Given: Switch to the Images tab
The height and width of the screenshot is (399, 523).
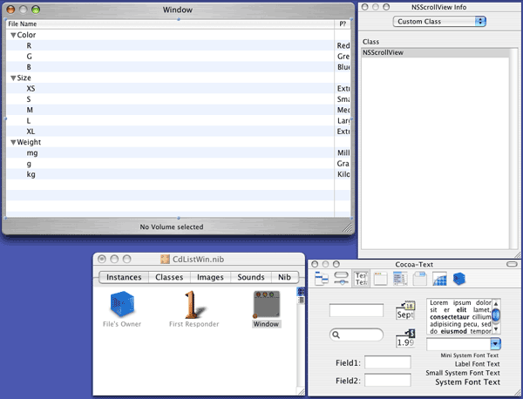Looking at the screenshot, I should click(x=210, y=277).
